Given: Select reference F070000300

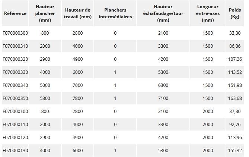Looking at the screenshot, I should 15,33.
